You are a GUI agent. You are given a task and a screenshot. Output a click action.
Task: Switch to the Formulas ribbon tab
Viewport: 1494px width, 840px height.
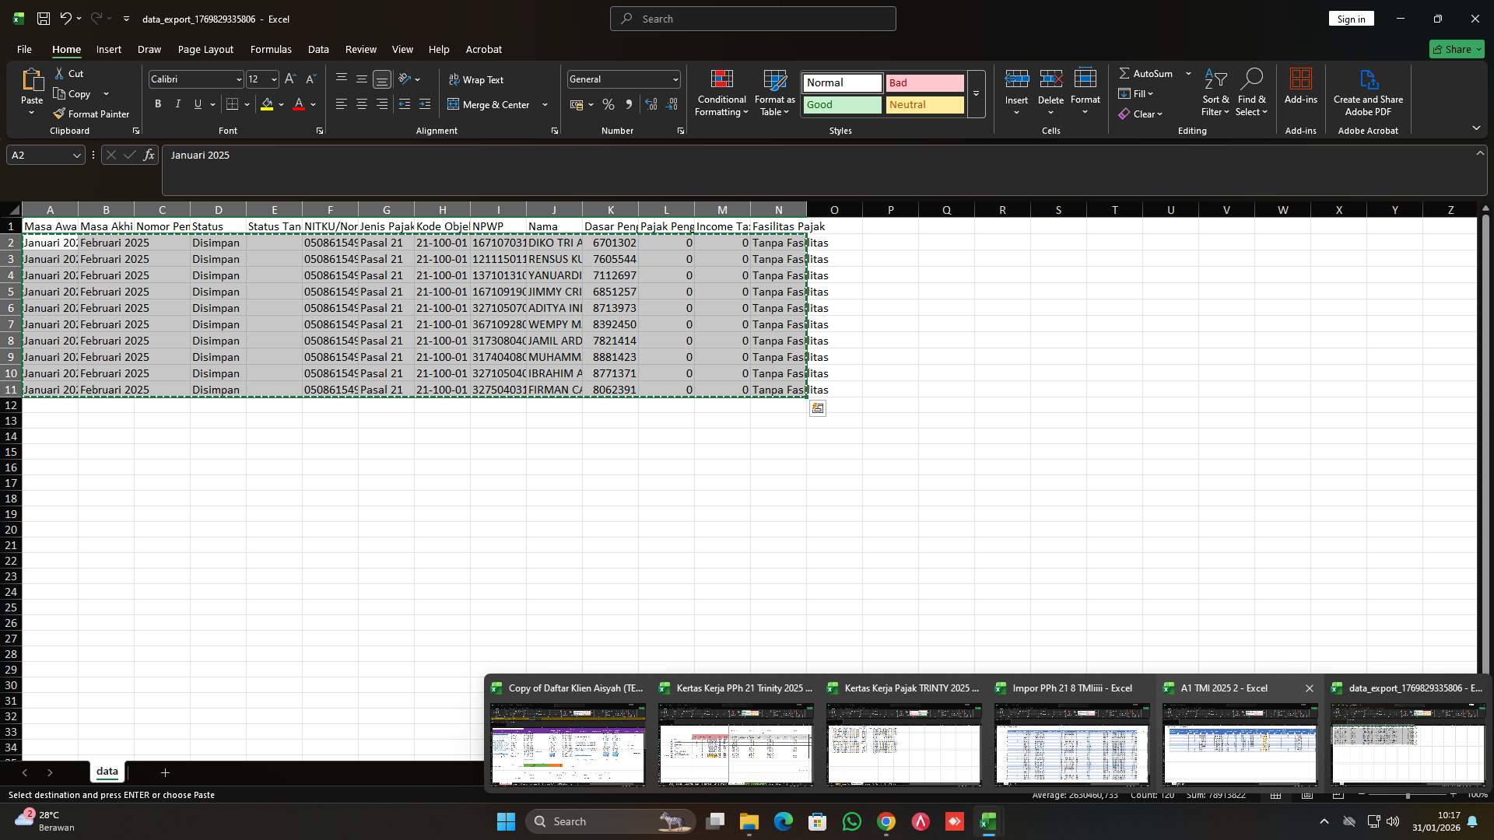click(270, 49)
